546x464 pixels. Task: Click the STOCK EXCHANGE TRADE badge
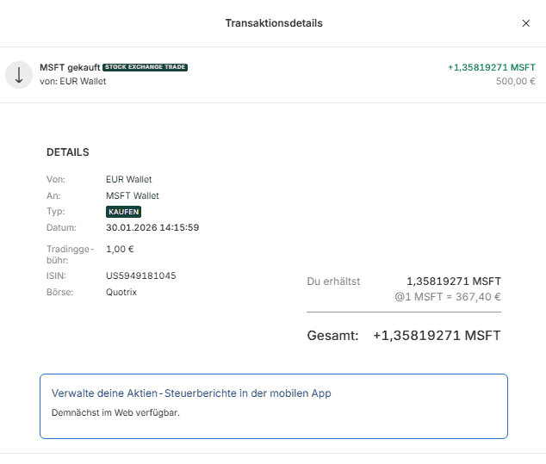coord(145,67)
